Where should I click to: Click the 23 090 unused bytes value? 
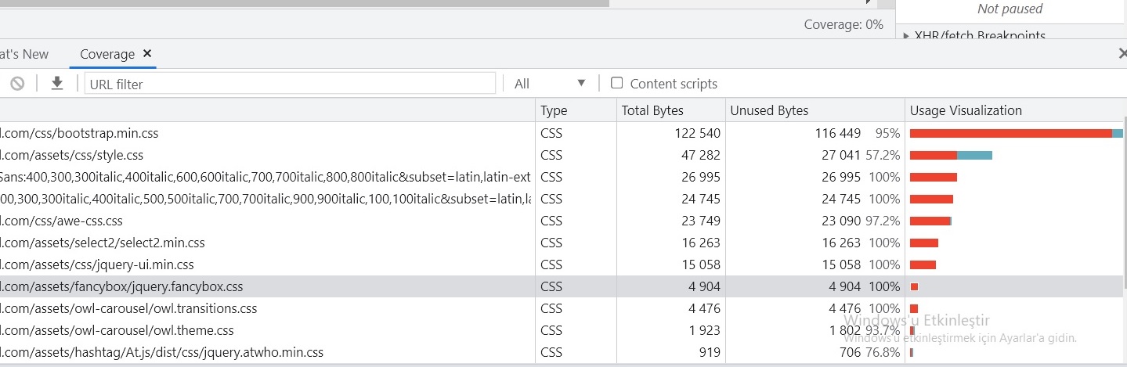click(841, 221)
